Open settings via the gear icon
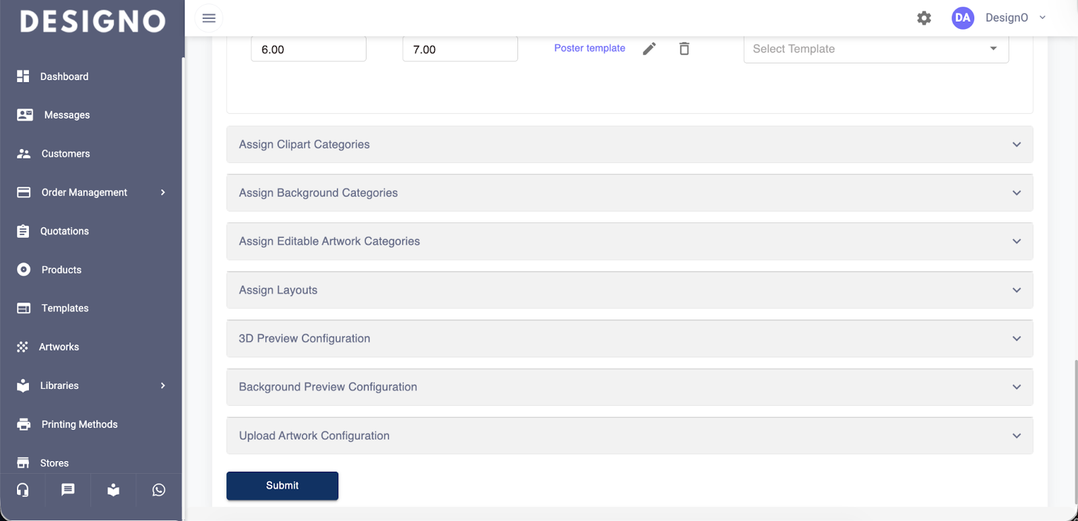Image resolution: width=1078 pixels, height=521 pixels. tap(924, 18)
